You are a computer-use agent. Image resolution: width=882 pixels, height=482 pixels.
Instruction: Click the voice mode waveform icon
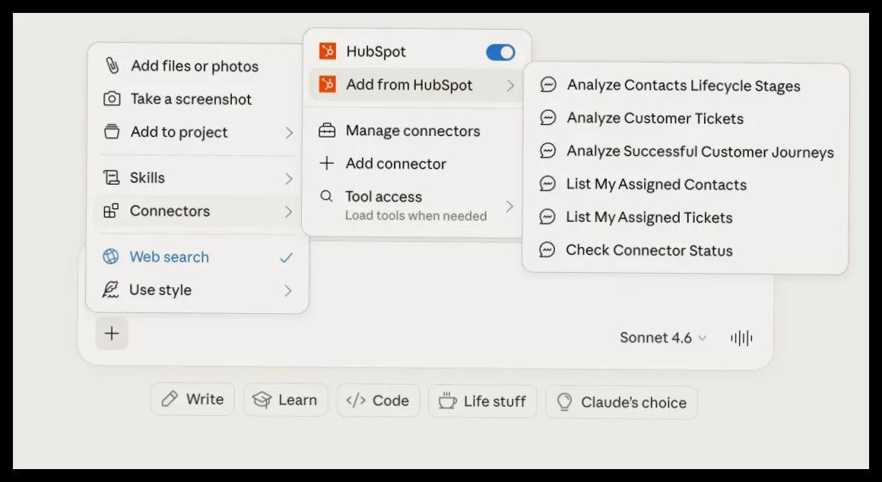(x=741, y=338)
